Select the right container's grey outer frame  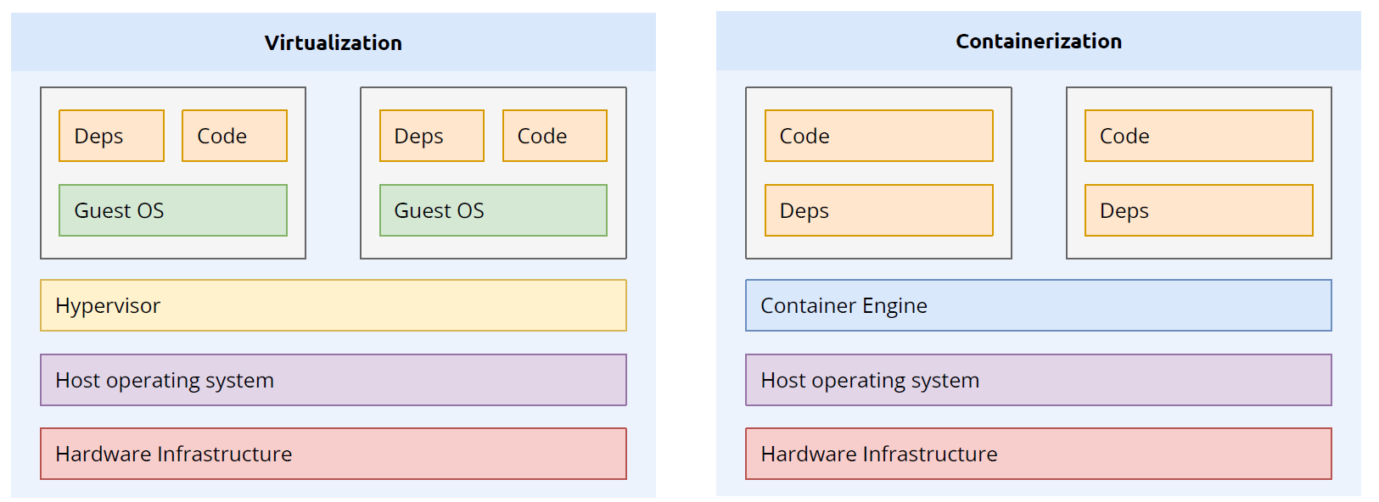(x=1198, y=248)
